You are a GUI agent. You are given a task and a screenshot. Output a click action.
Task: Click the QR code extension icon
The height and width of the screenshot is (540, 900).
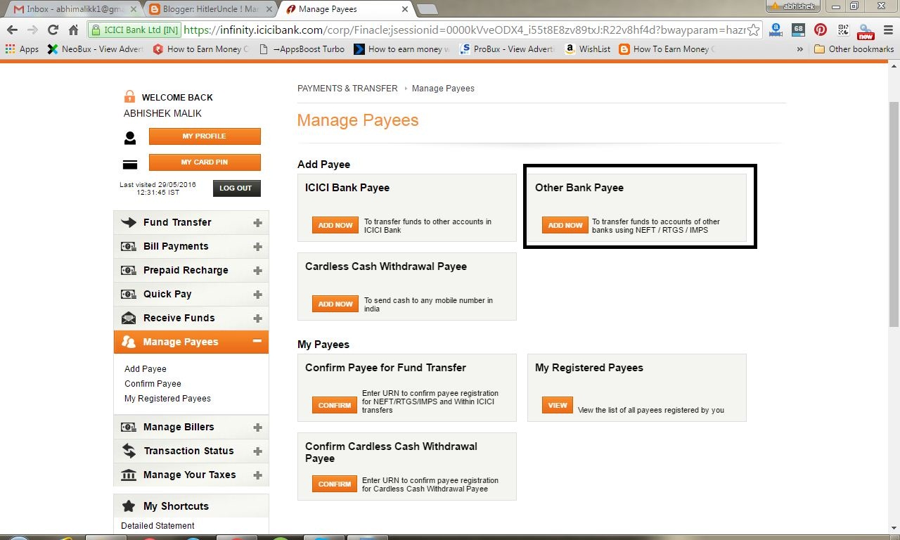(843, 30)
